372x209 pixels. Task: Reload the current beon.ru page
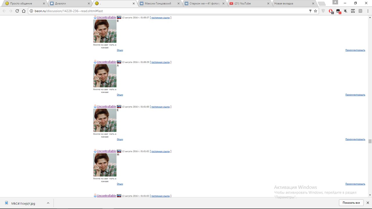[x=17, y=11]
